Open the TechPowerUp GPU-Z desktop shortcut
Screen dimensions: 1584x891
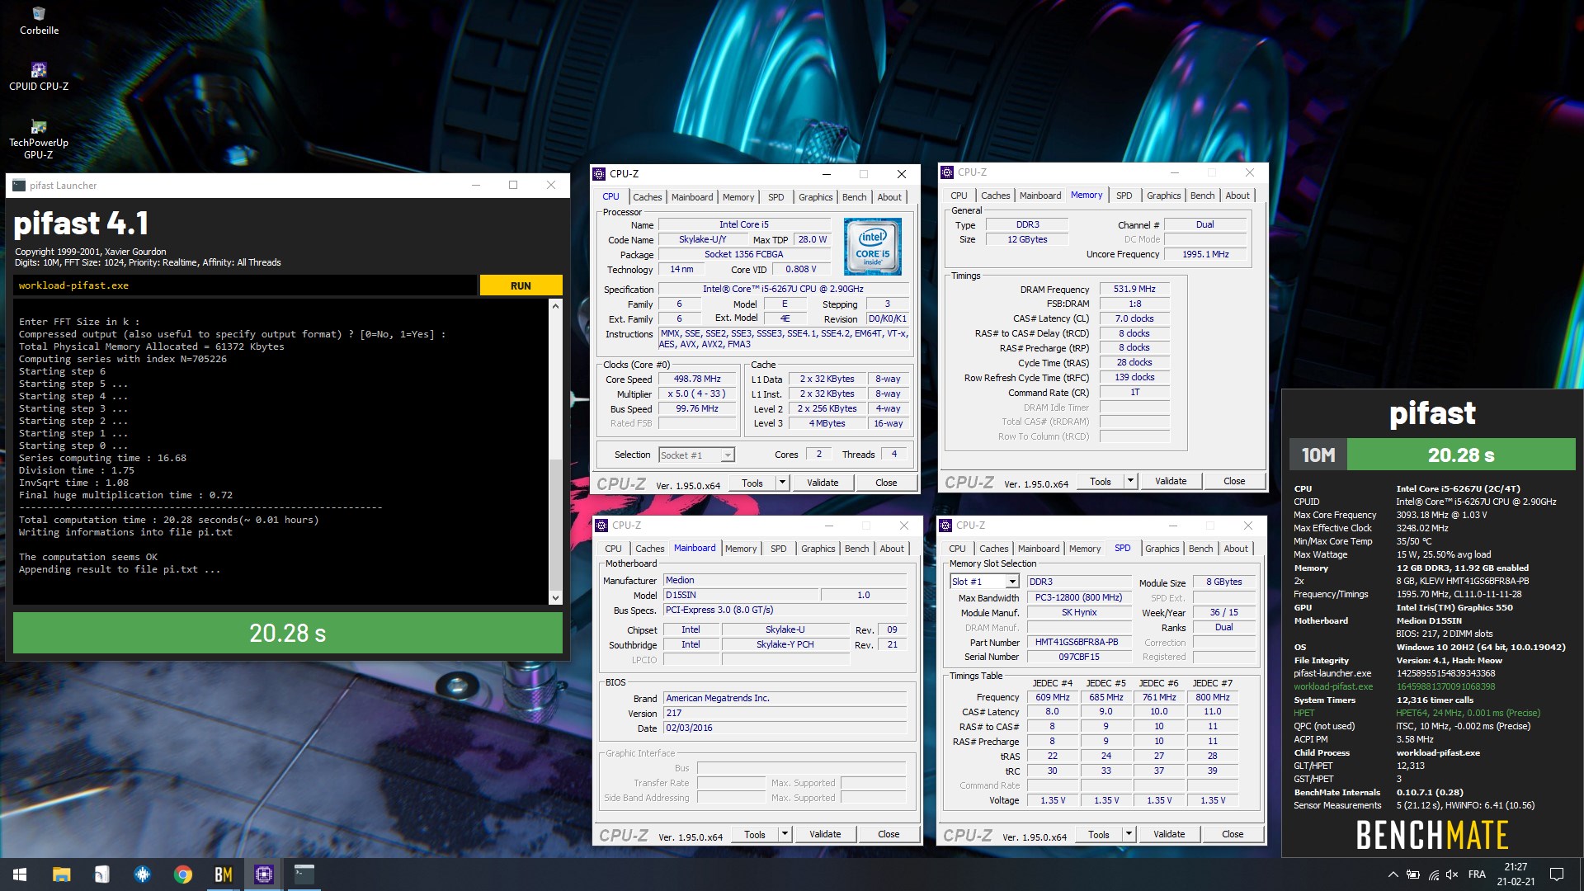tap(39, 139)
